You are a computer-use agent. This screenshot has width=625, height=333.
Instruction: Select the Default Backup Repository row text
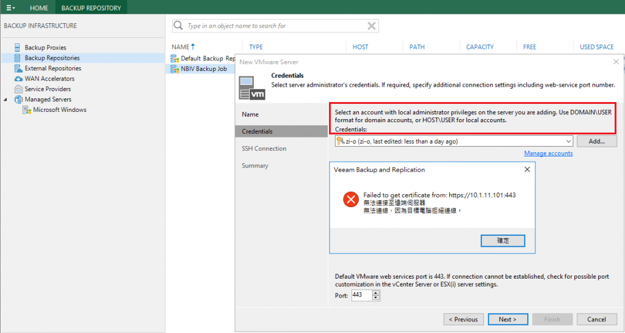[x=208, y=58]
